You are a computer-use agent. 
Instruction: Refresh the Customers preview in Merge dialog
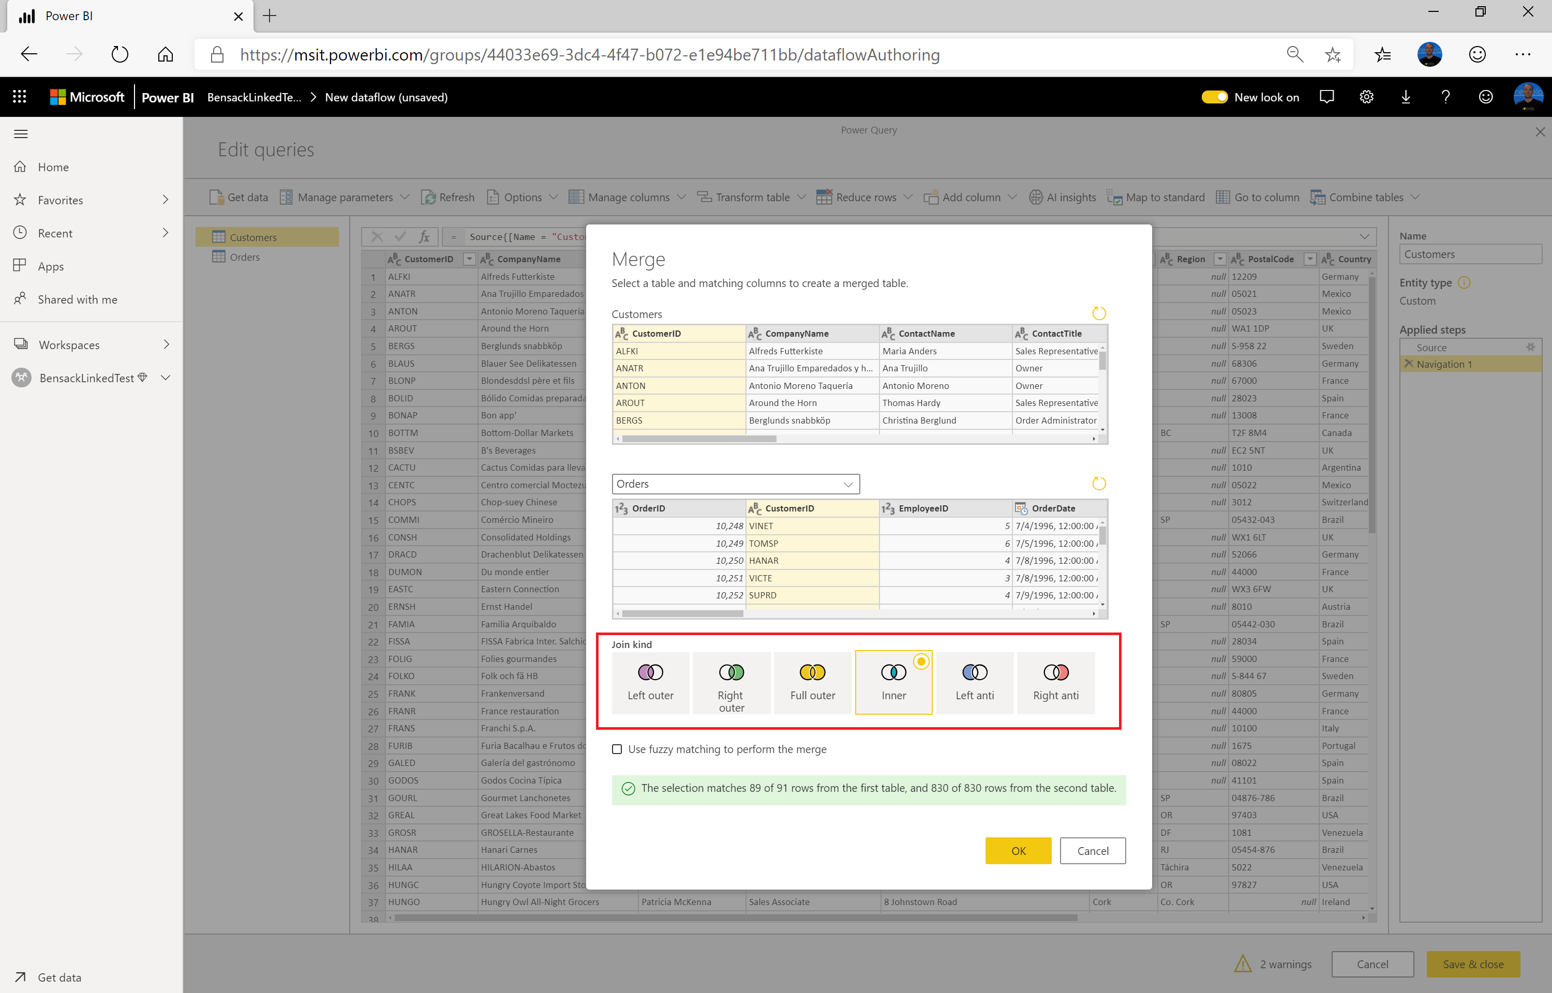point(1099,313)
